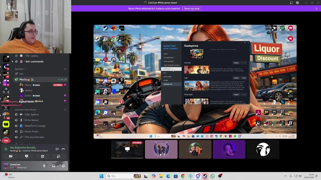The image size is (321, 180).
Task: Switch to Discord on the taskbar
Action: [198, 176]
